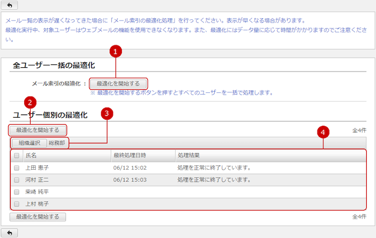Click red callout marker number 3
This screenshot has width=376, height=238.
point(107,113)
